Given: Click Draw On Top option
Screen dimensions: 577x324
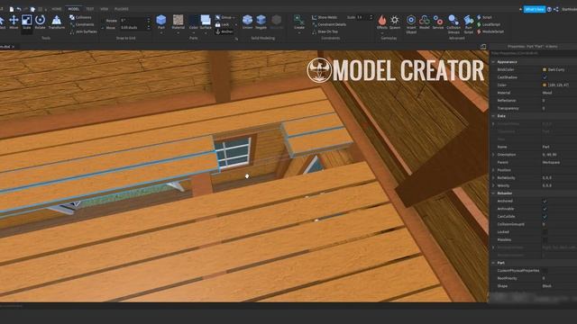Looking at the screenshot, I should [x=325, y=31].
